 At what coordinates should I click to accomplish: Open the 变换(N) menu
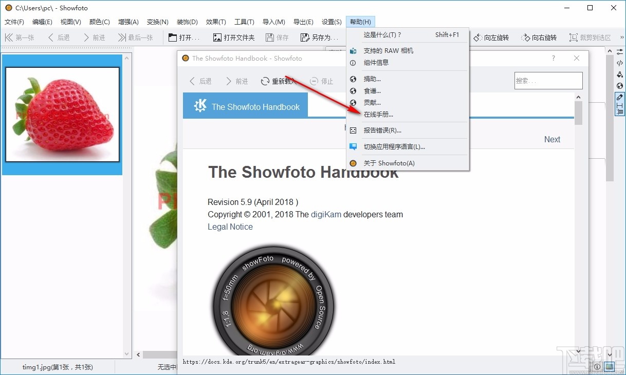(157, 22)
